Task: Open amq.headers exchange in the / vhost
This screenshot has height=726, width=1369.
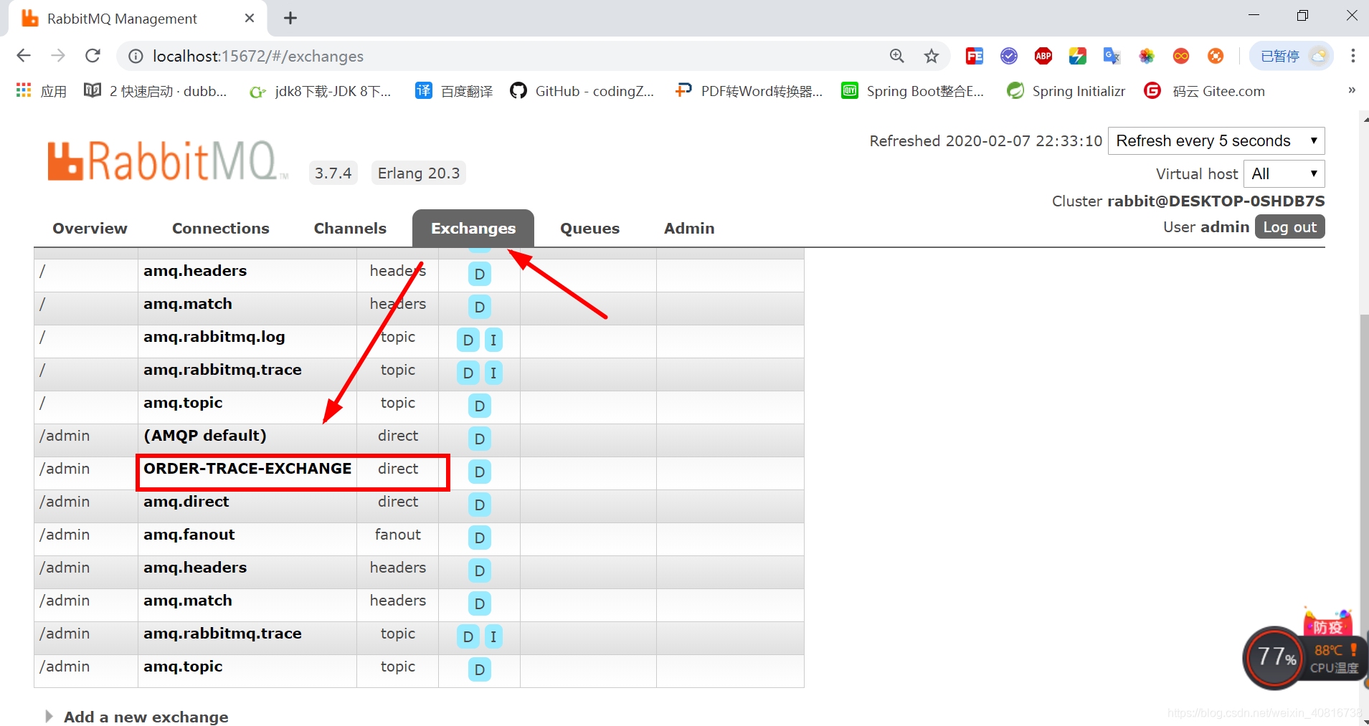Action: pyautogui.click(x=195, y=271)
